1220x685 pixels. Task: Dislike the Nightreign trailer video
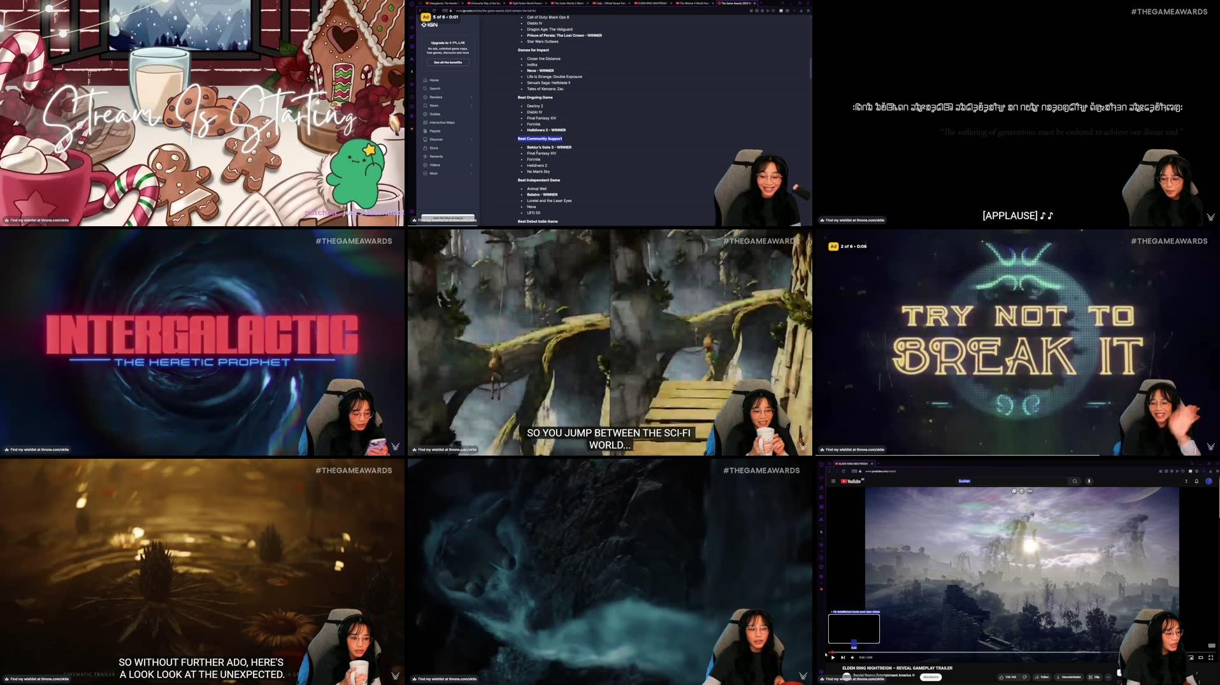[x=1024, y=677]
